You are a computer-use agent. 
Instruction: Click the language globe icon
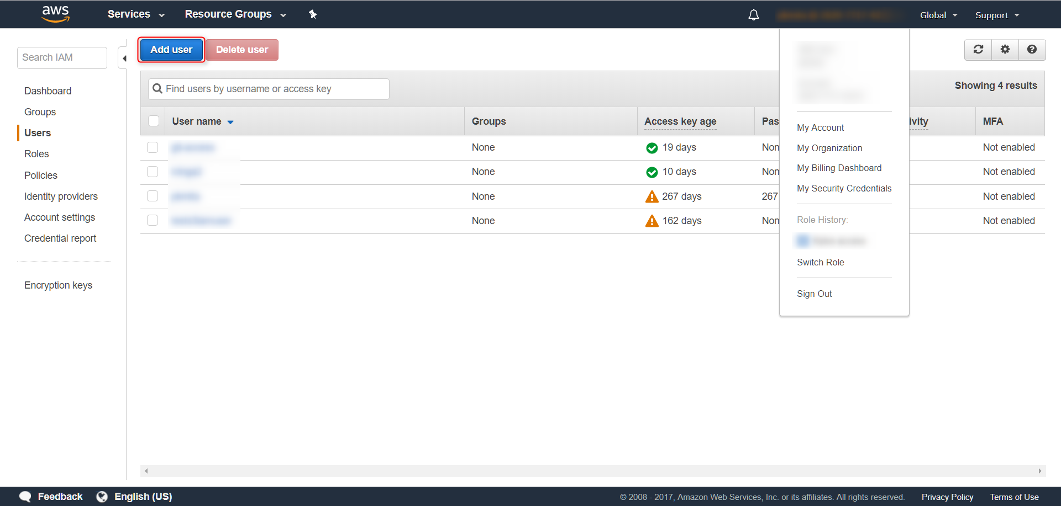click(102, 497)
